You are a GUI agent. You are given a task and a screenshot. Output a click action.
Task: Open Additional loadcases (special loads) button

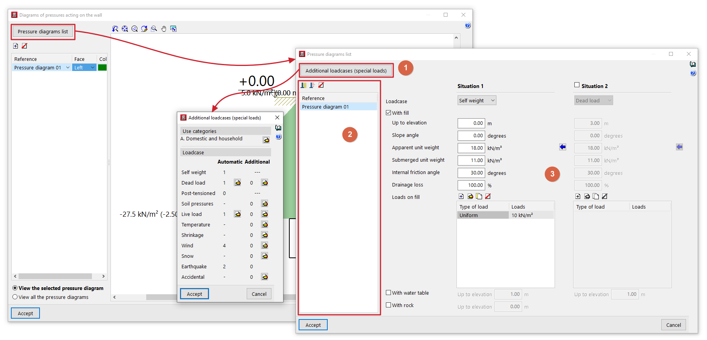(346, 71)
